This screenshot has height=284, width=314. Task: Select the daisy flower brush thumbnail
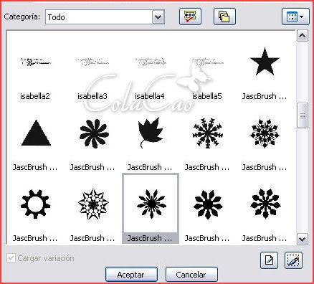pyautogui.click(x=94, y=133)
